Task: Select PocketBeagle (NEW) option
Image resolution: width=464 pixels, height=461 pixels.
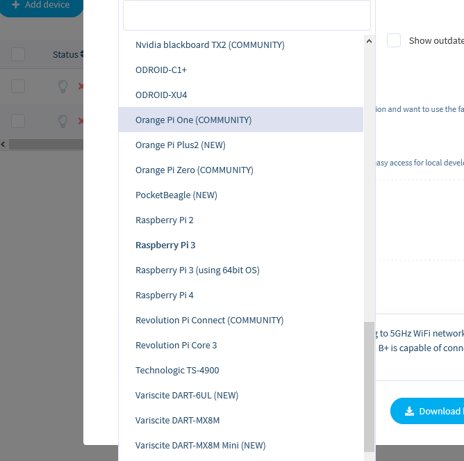Action: click(x=241, y=195)
